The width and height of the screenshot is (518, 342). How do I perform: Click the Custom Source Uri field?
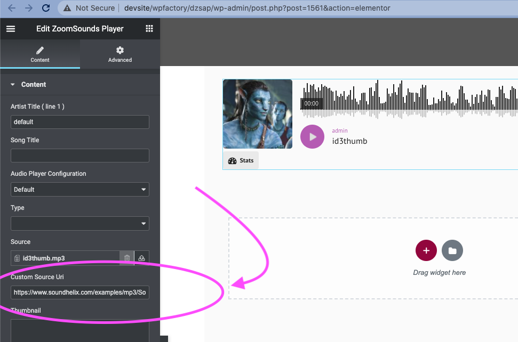coord(80,292)
